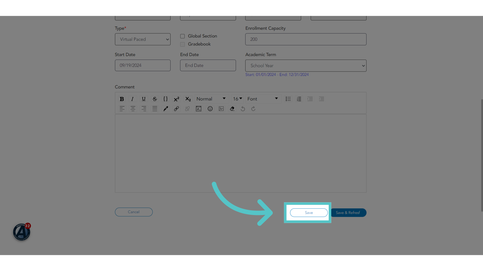This screenshot has width=483, height=271.
Task: Click the indent icon
Action: click(310, 99)
